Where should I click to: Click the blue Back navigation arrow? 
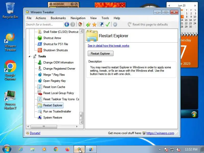point(67,24)
